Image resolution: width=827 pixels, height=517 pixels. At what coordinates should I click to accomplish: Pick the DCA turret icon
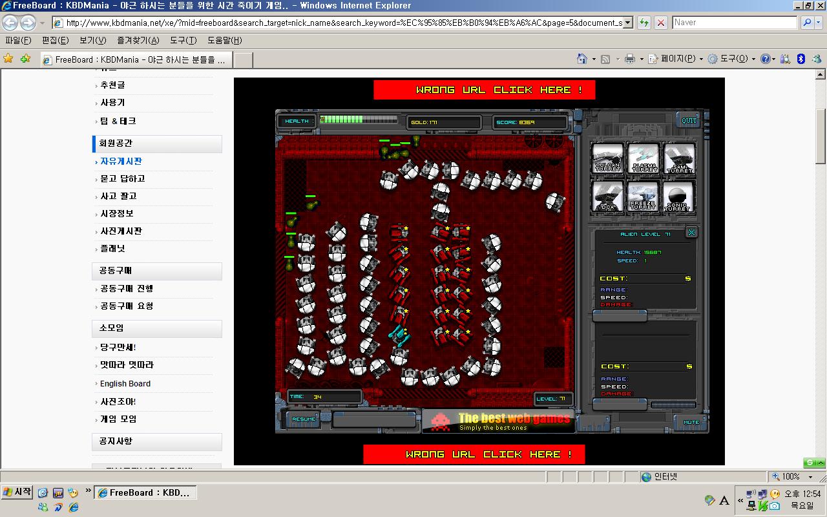(608, 196)
